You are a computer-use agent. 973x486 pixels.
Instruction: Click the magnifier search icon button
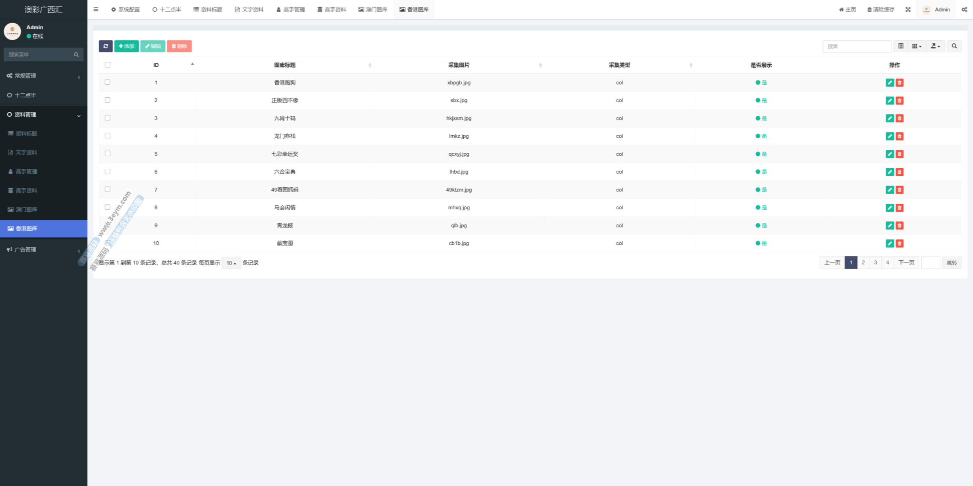coord(954,46)
